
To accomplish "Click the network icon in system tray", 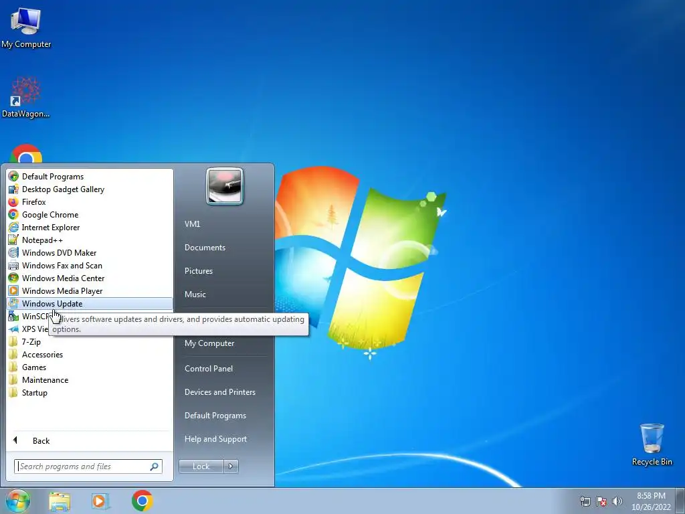I will [x=585, y=501].
